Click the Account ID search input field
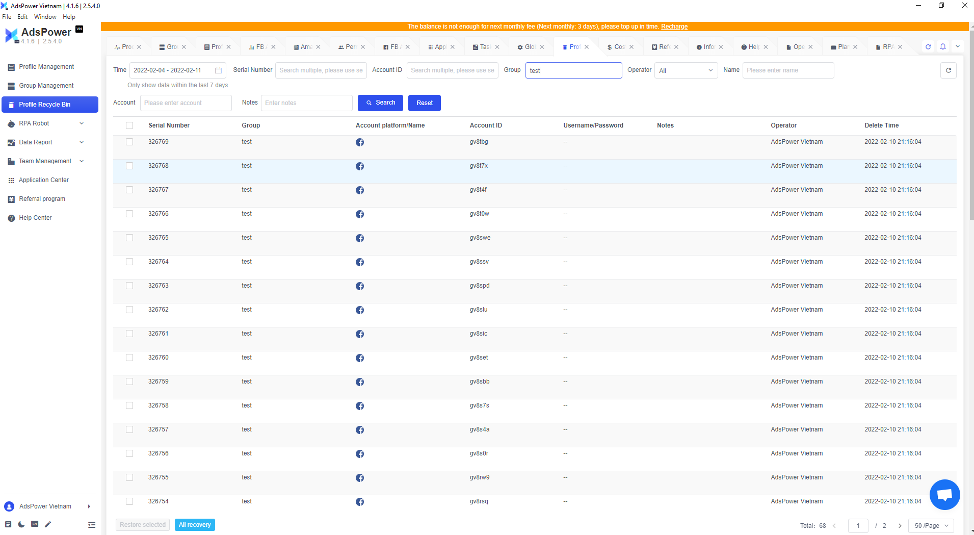 click(452, 70)
